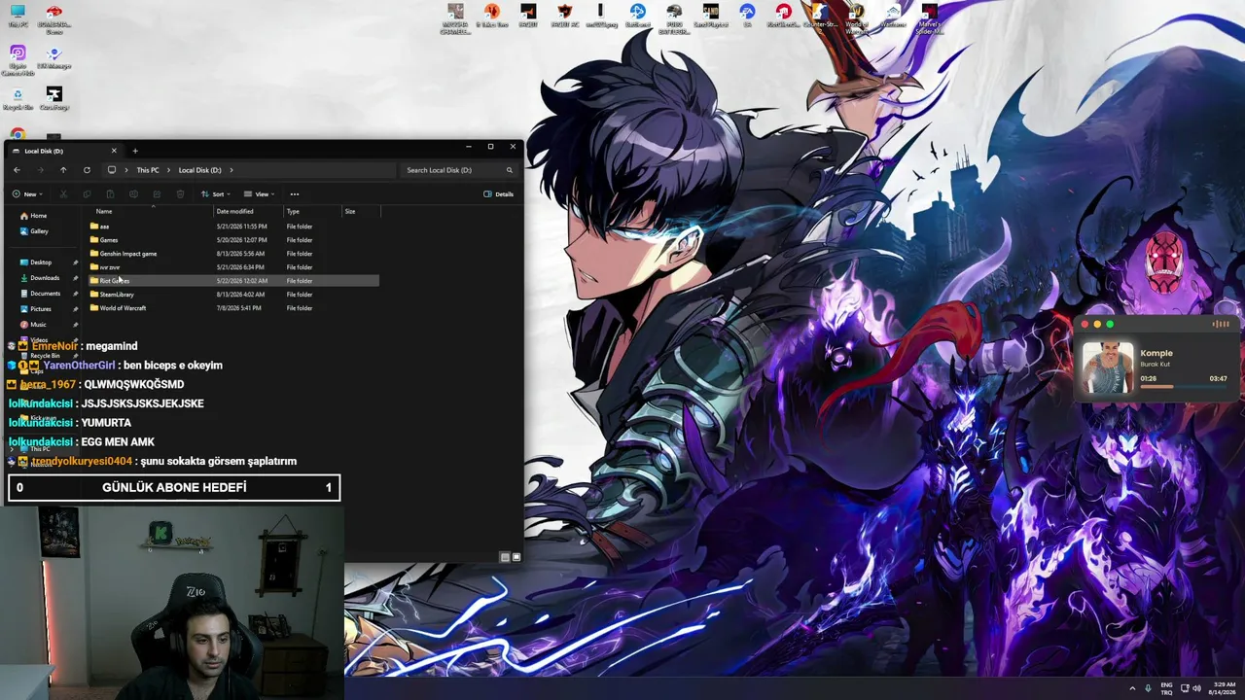Open the taskbar network status icon
The image size is (1245, 700).
pos(1183,688)
